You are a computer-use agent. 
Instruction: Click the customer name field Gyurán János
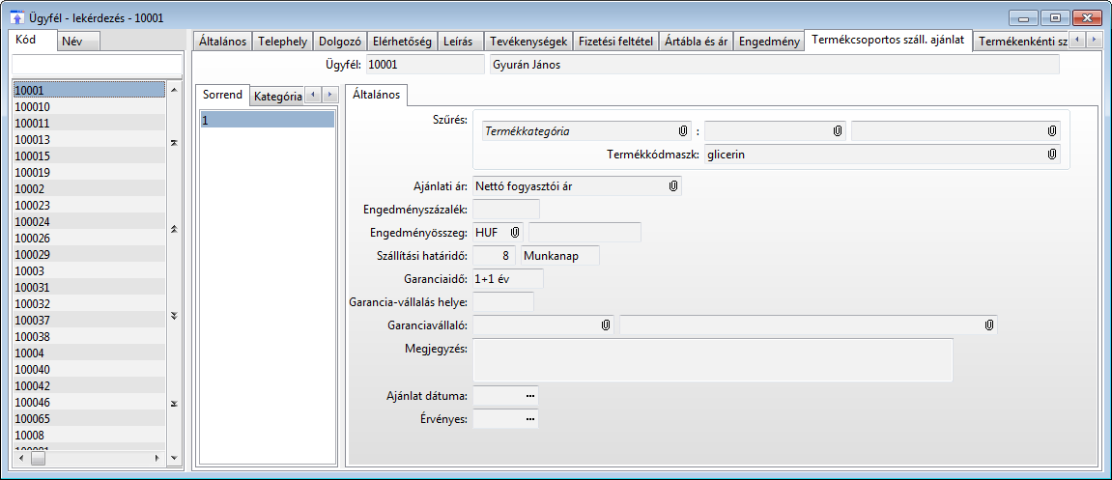click(x=774, y=65)
